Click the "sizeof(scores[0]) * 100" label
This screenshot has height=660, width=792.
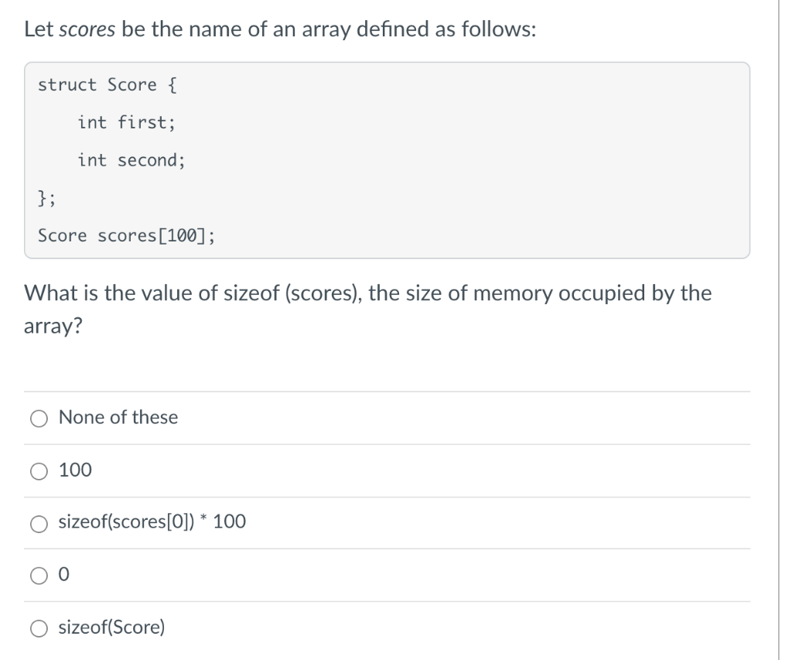point(151,523)
